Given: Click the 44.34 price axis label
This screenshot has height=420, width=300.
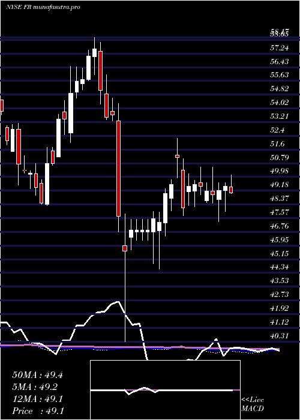Looking at the screenshot, I should pos(280,267).
